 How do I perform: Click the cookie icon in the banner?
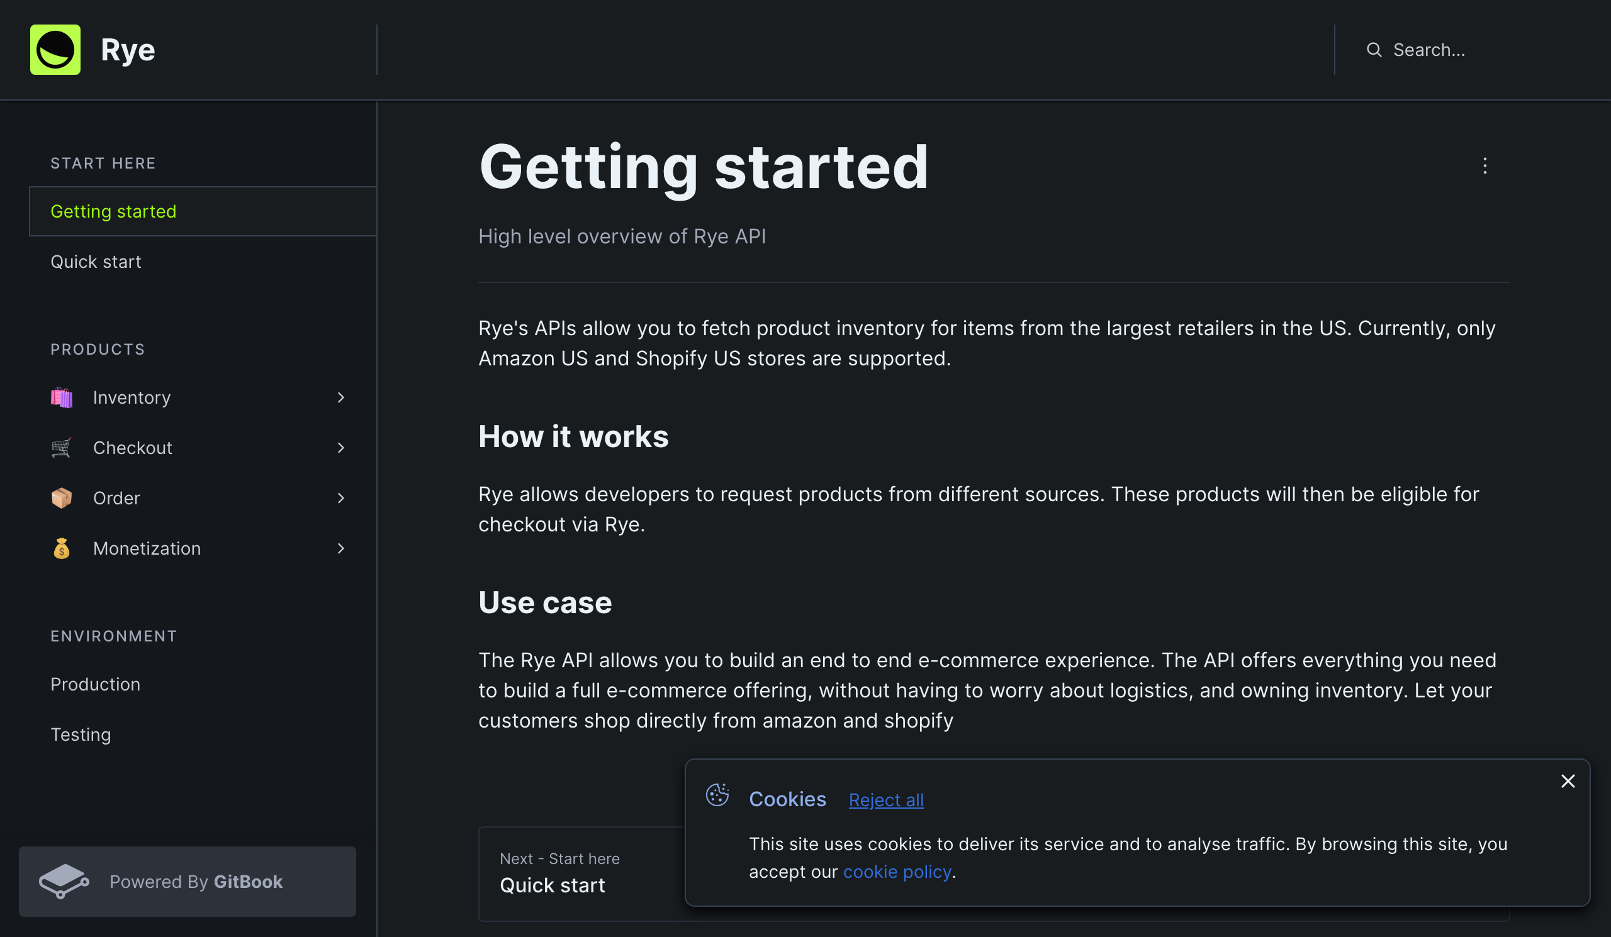click(x=717, y=796)
